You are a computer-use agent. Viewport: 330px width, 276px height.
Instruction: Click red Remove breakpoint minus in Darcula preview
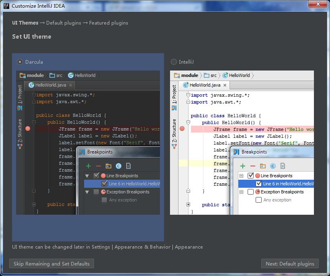[98, 166]
